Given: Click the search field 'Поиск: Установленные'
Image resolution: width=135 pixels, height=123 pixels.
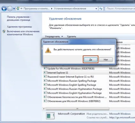Looking at the screenshot, I should point(120,9).
